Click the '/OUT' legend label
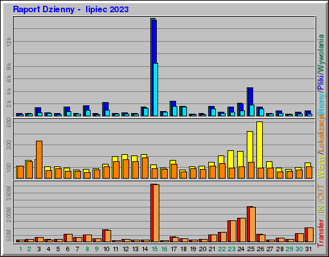 pos(321,193)
